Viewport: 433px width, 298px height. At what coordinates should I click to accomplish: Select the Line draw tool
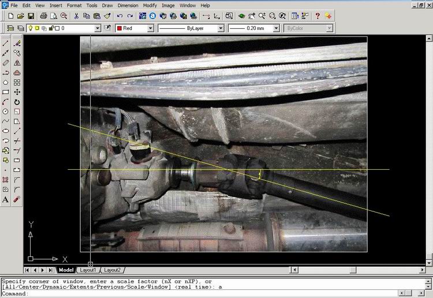6,43
